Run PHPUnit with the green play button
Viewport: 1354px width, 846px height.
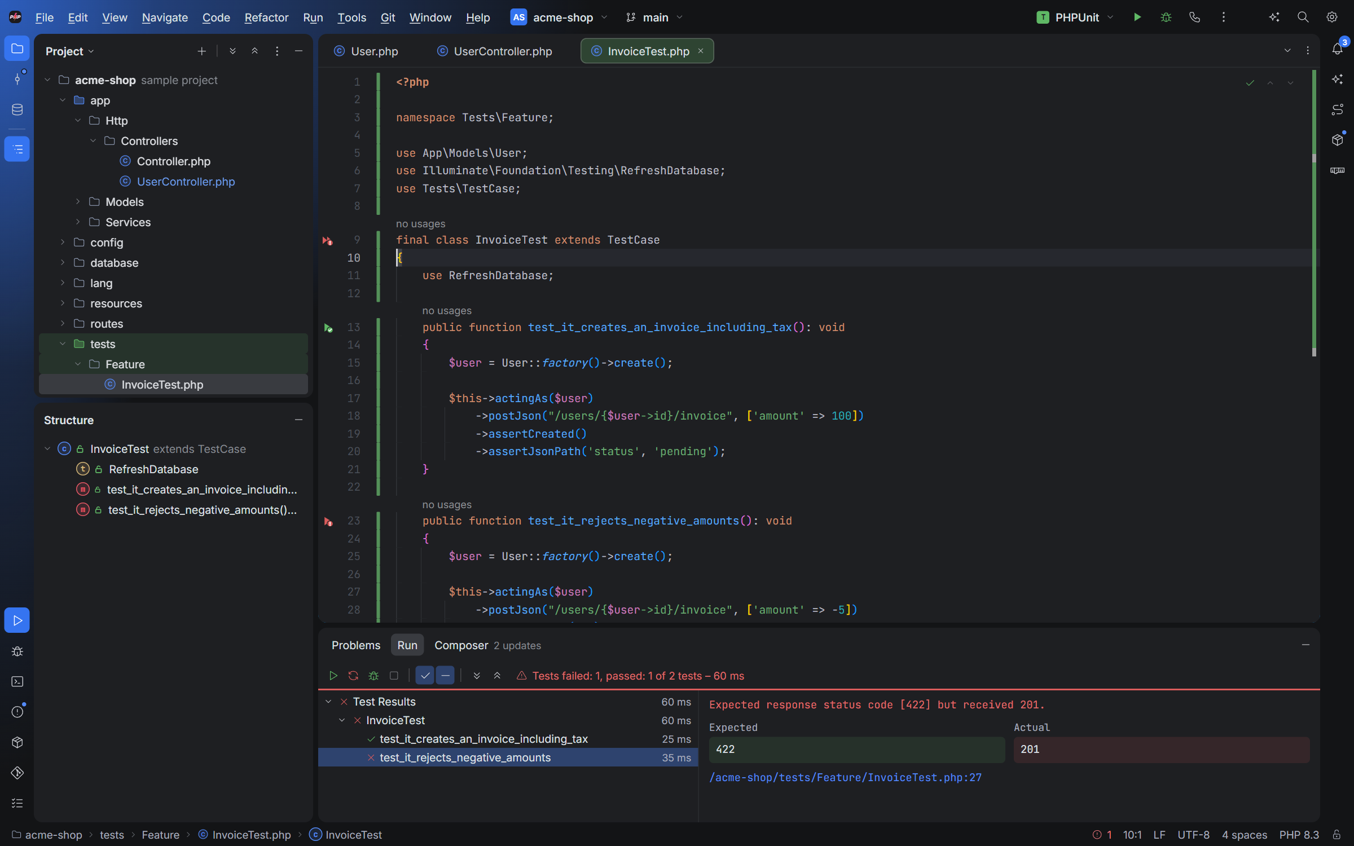click(1137, 17)
